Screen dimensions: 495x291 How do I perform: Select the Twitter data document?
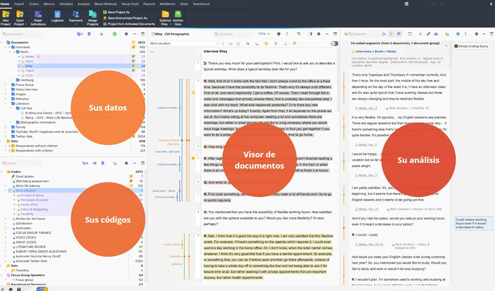pos(24,137)
